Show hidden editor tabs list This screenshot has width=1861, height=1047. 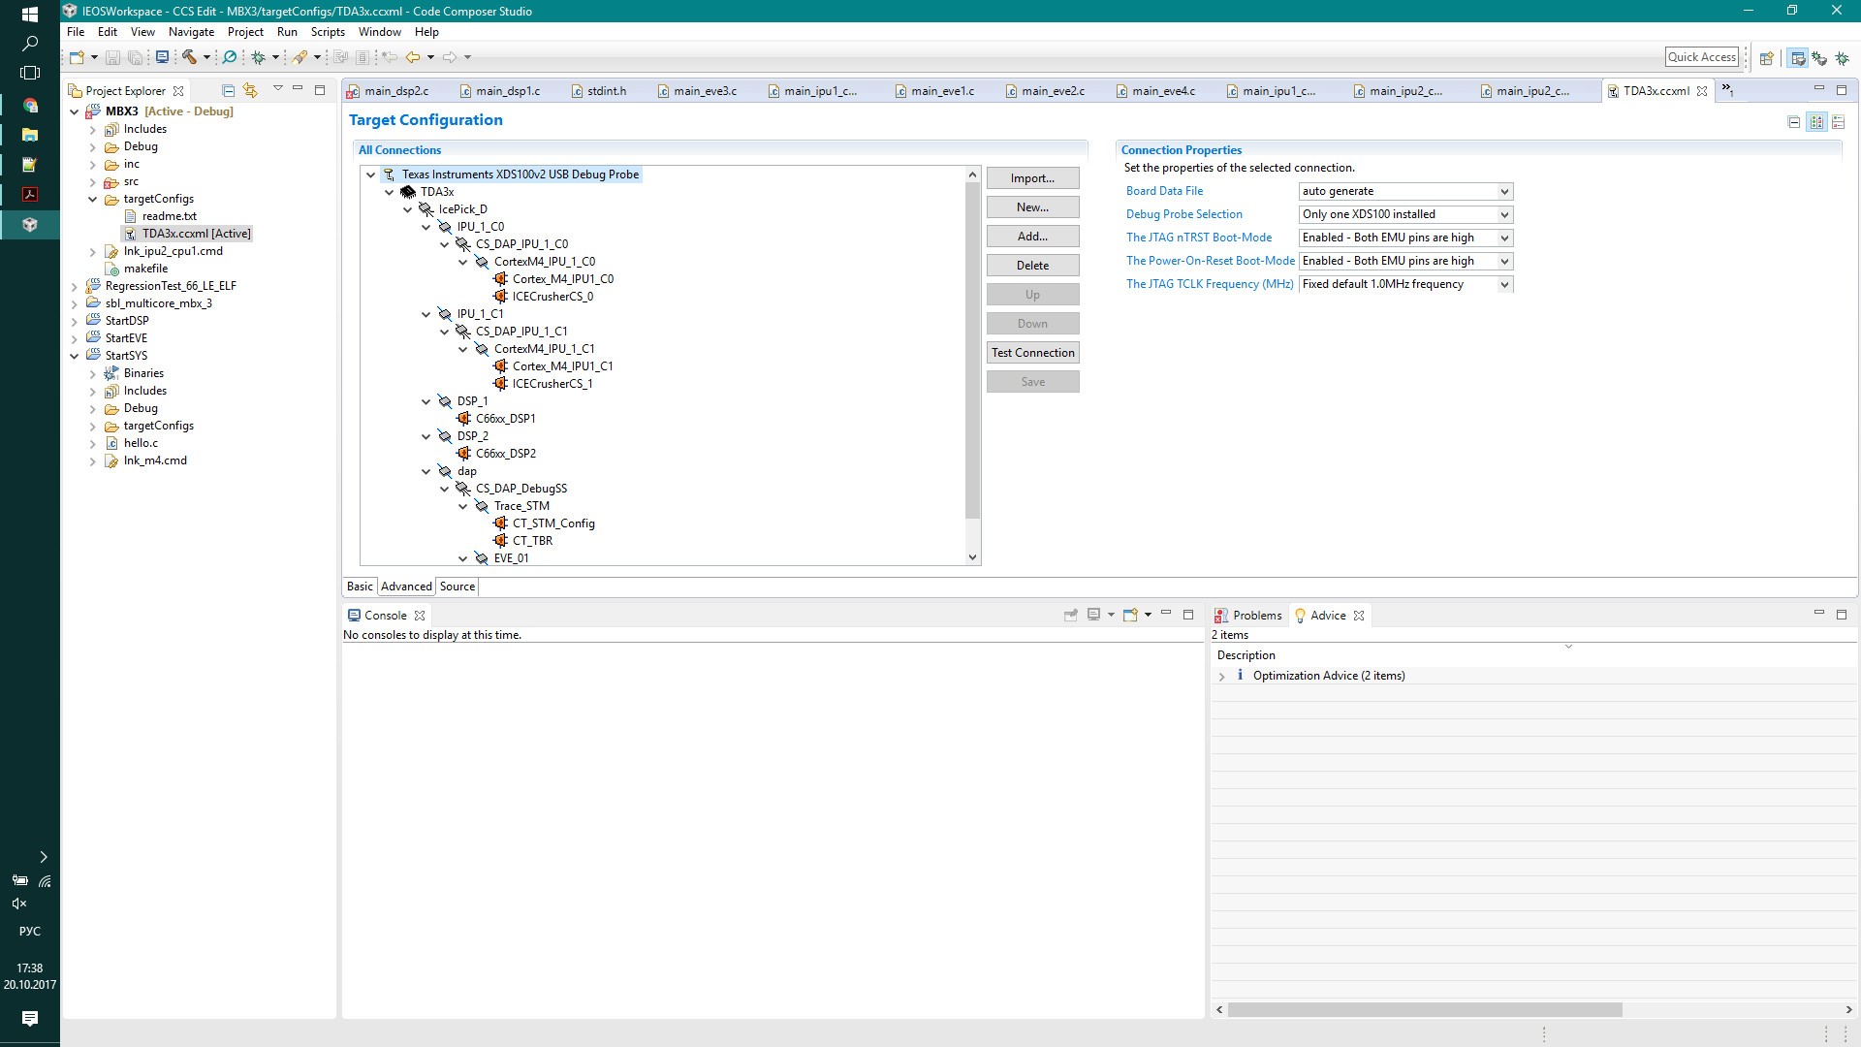coord(1727,90)
